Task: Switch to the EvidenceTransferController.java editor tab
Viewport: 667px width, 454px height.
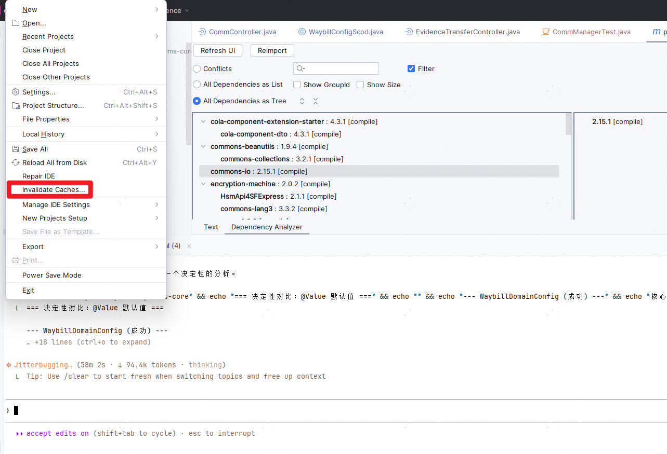Action: 463,32
